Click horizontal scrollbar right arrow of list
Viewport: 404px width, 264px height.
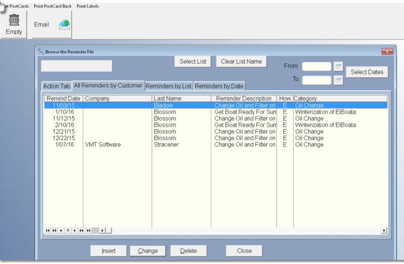tap(384, 231)
